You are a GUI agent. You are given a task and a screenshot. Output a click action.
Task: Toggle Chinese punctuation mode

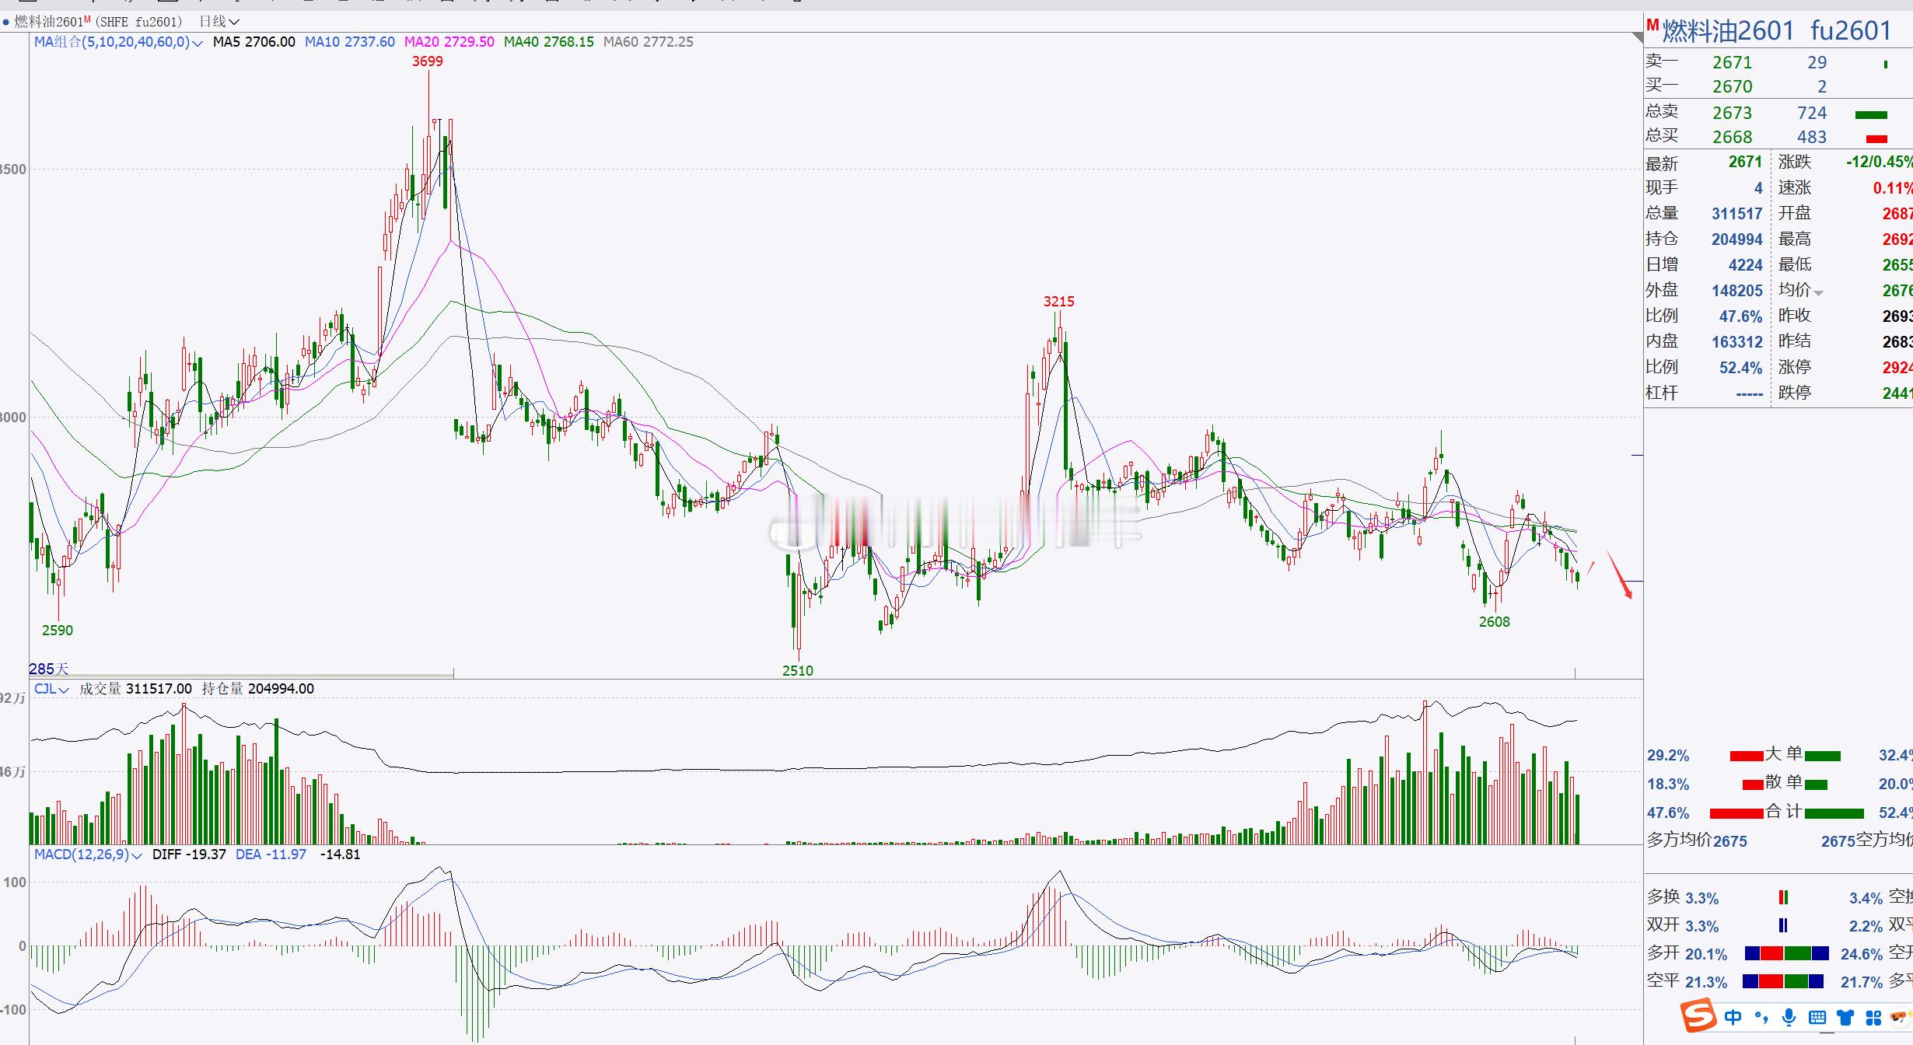pyautogui.click(x=1761, y=1017)
